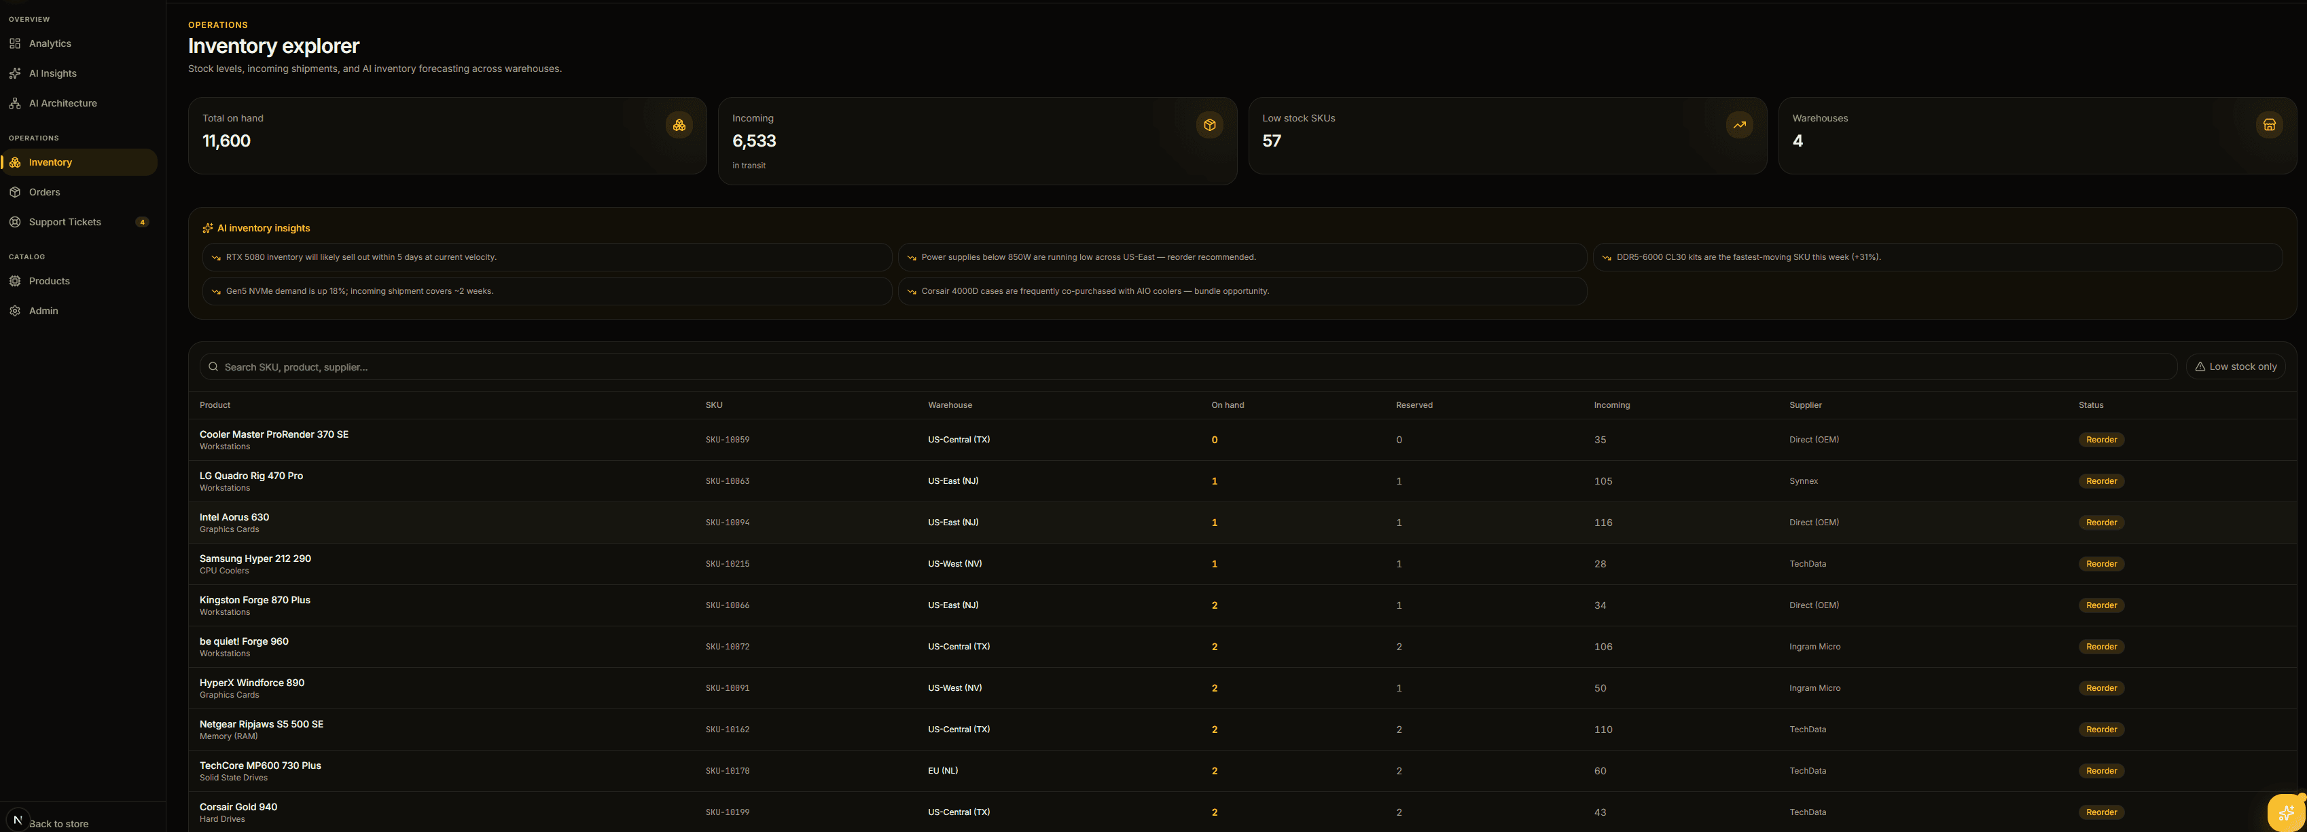Viewport: 2307px width, 832px height.
Task: Click the AI Architecture network icon
Action: 15,103
